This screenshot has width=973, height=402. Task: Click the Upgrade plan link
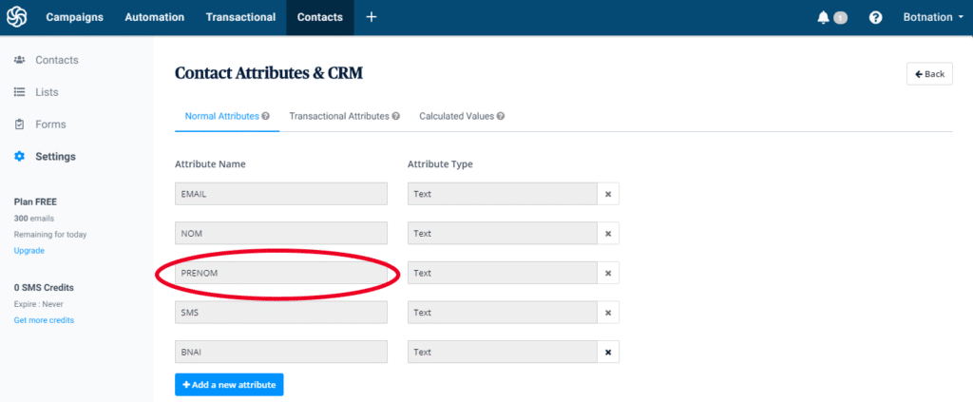pyautogui.click(x=29, y=251)
